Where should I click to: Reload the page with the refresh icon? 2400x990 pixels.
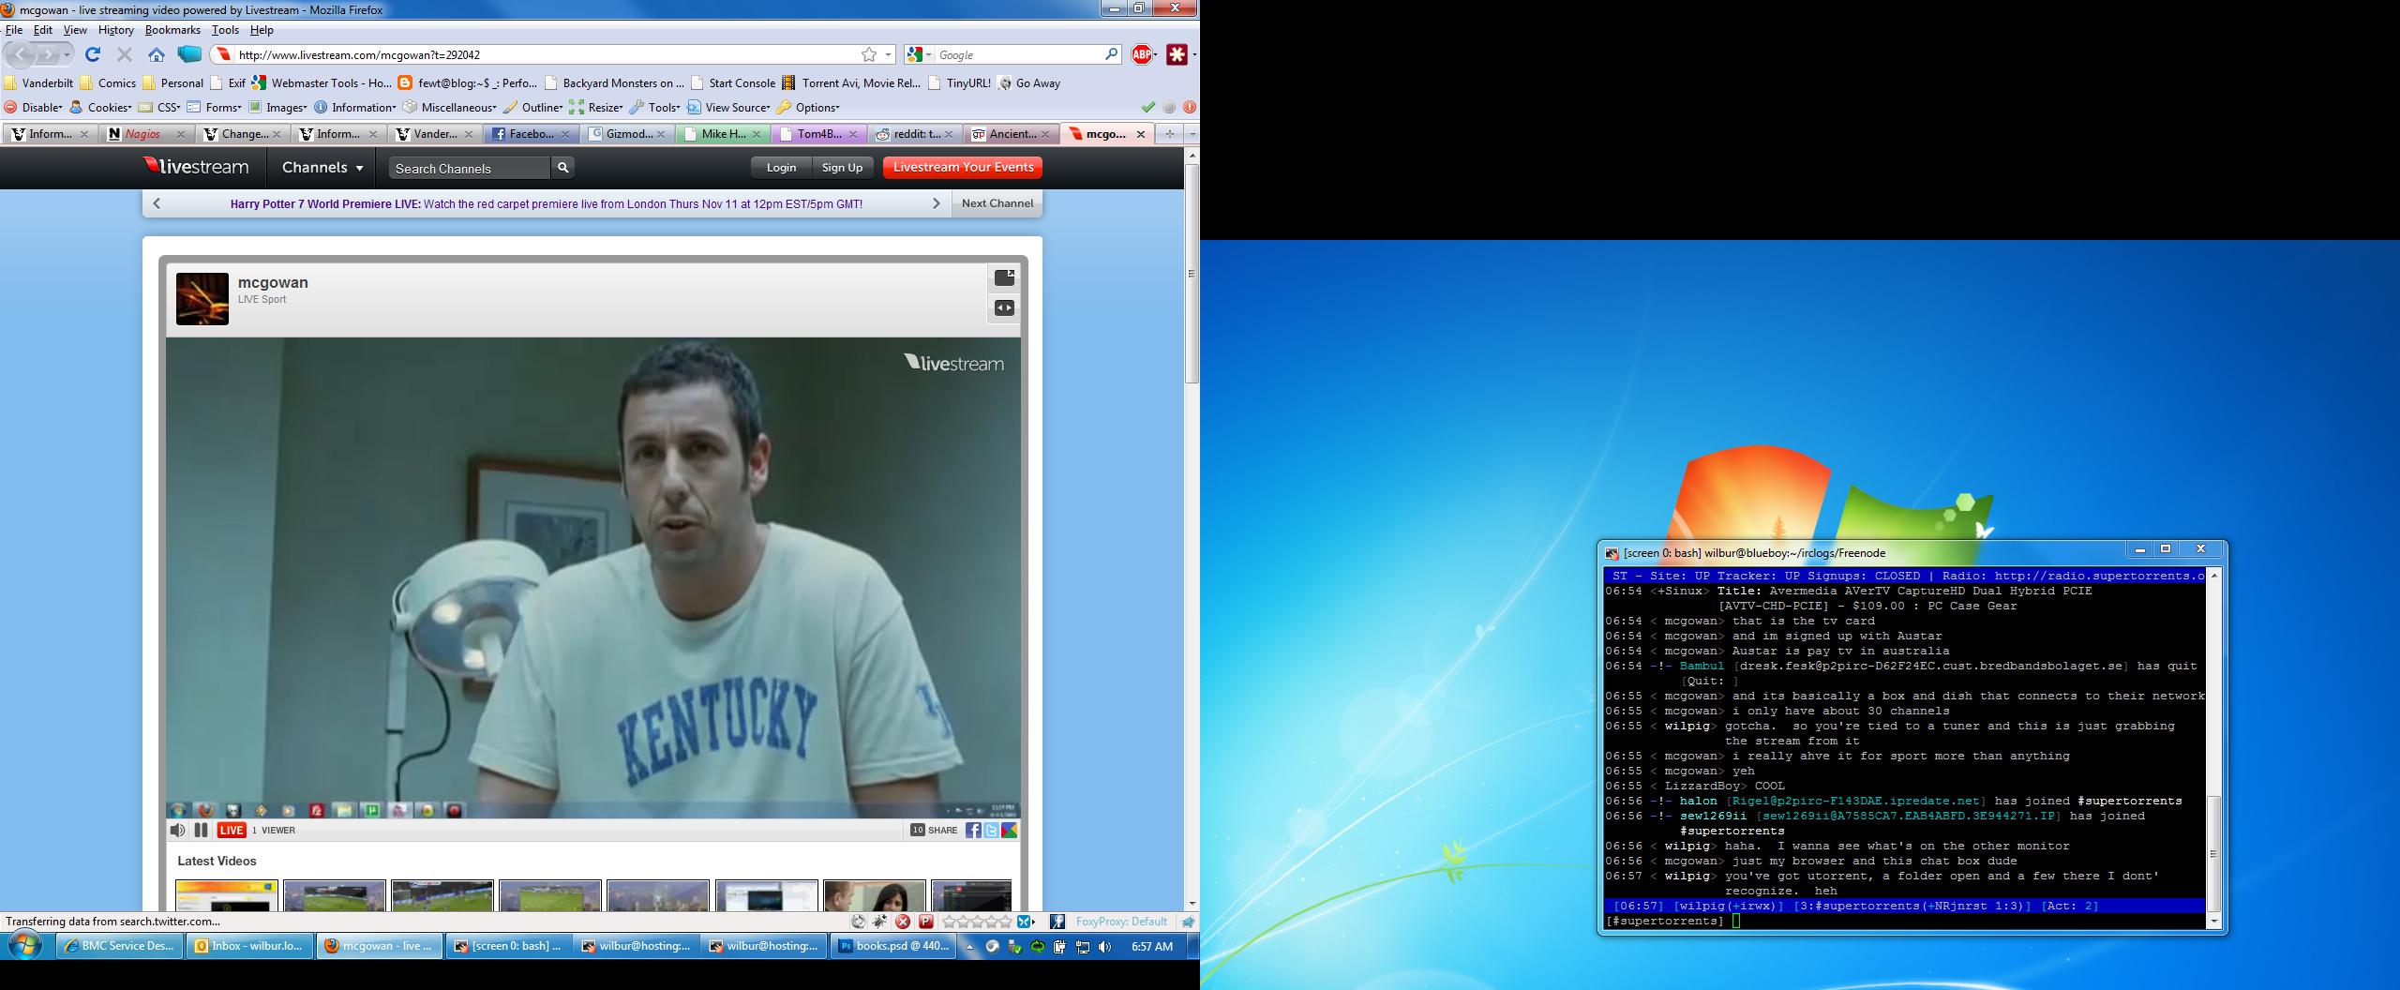click(x=93, y=54)
